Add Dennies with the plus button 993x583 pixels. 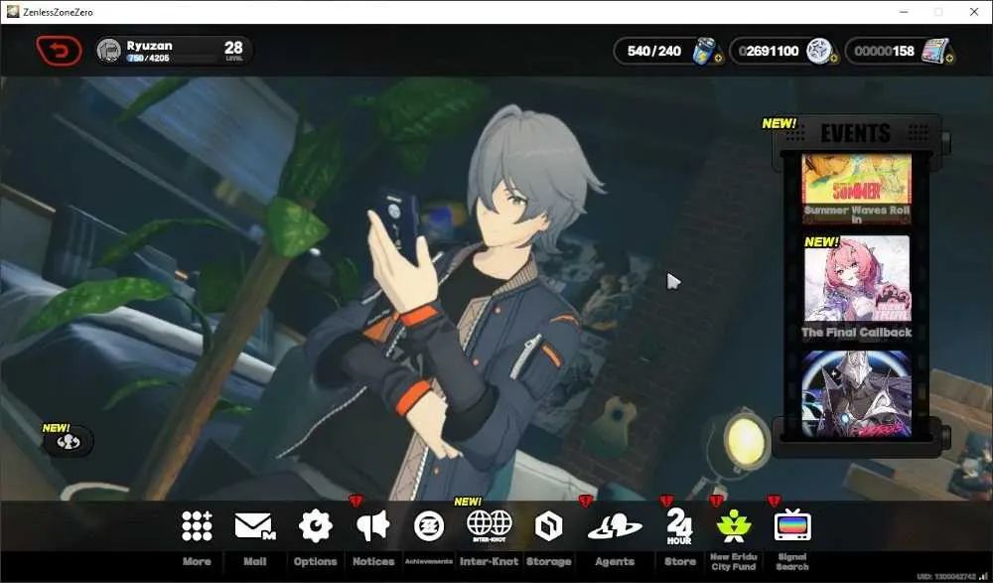pos(833,59)
